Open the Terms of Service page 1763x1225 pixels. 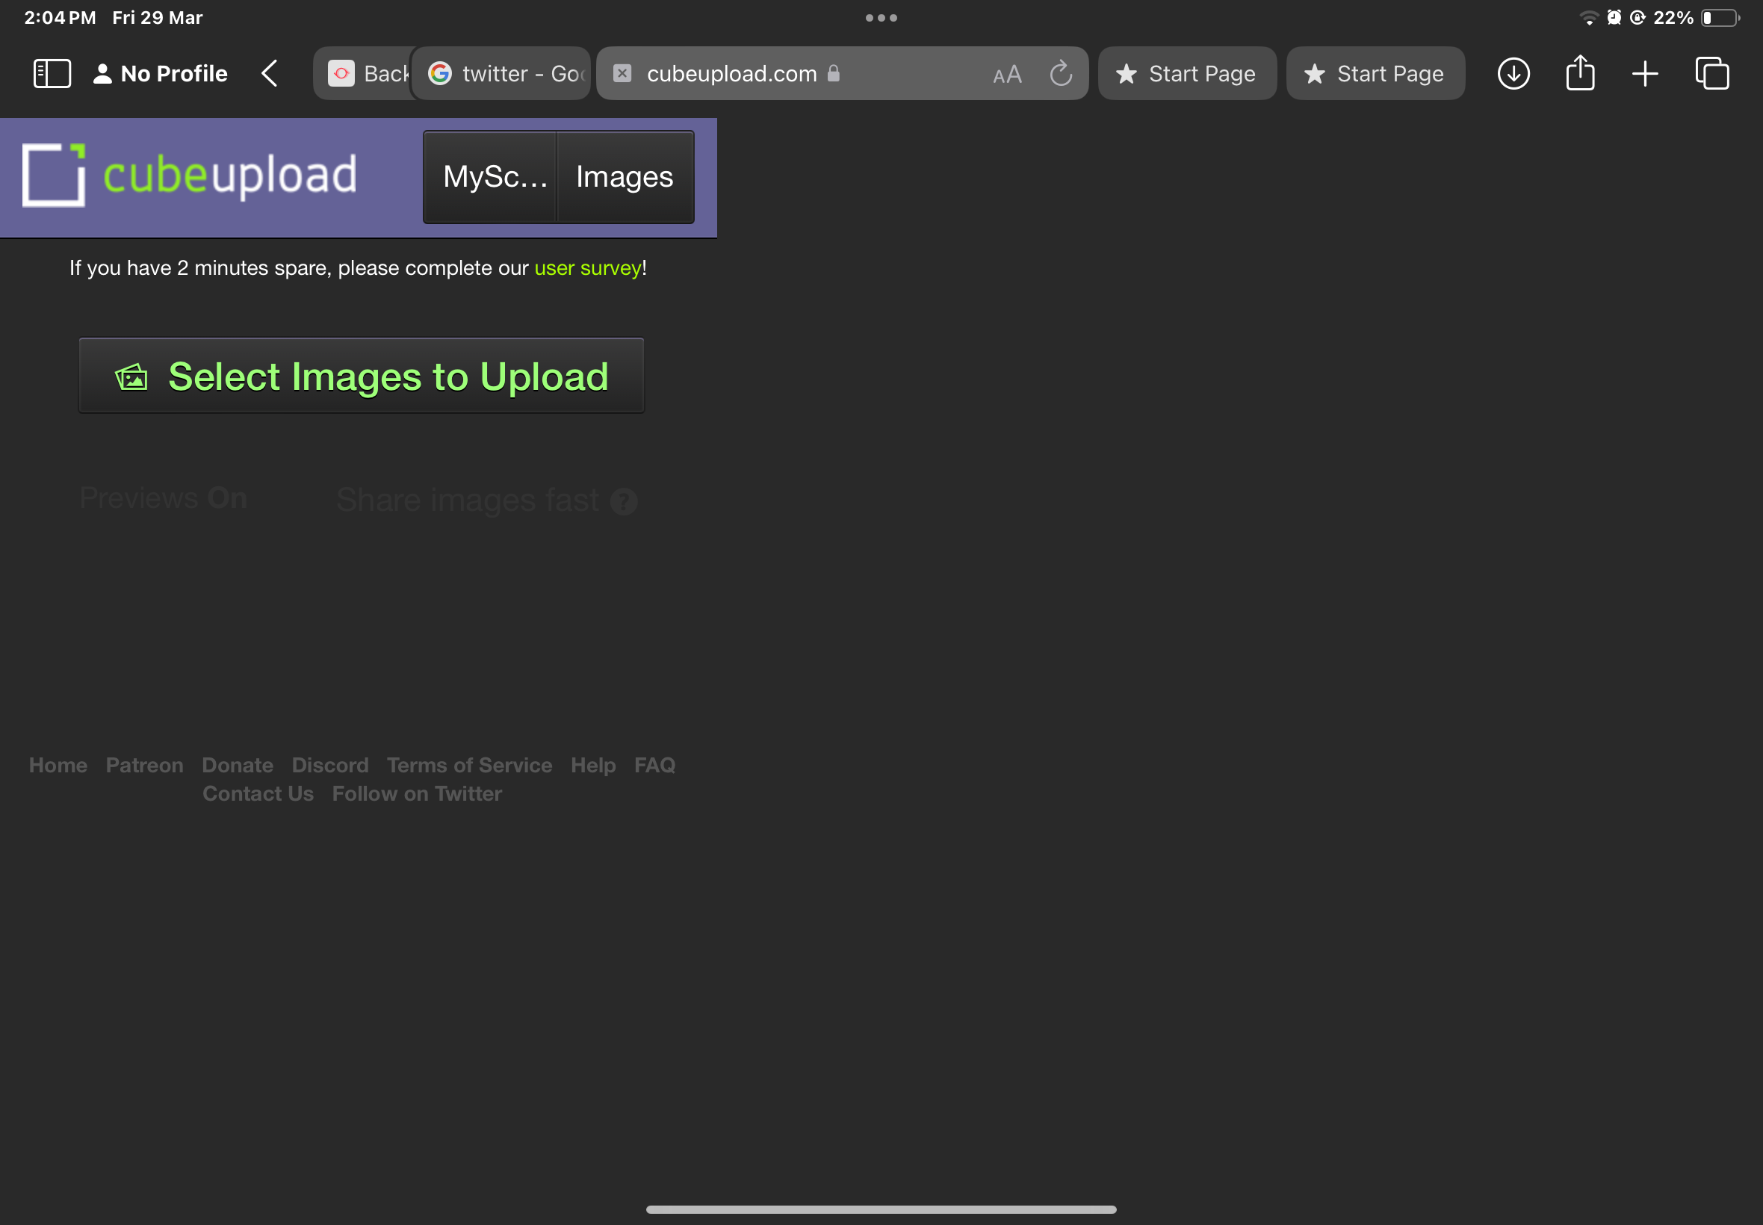(x=469, y=764)
